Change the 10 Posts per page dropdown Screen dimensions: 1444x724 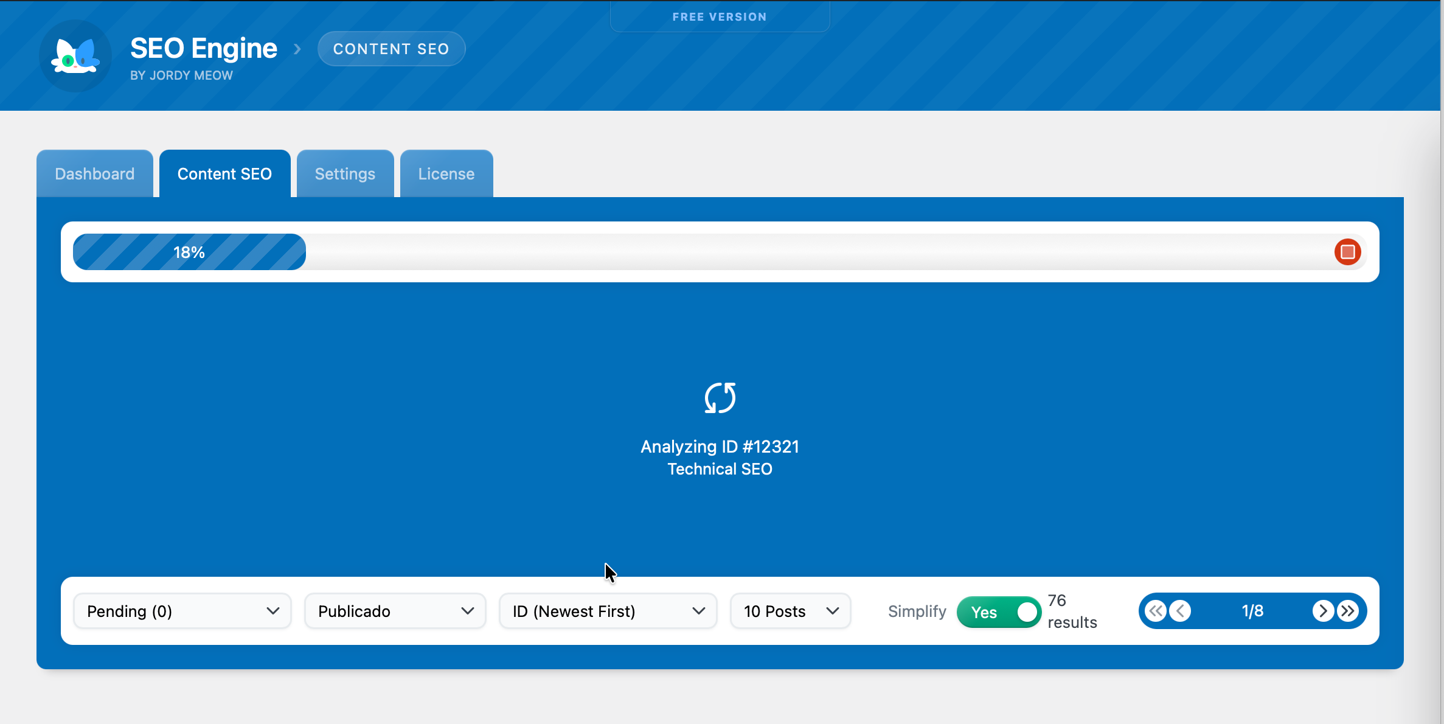click(x=790, y=611)
